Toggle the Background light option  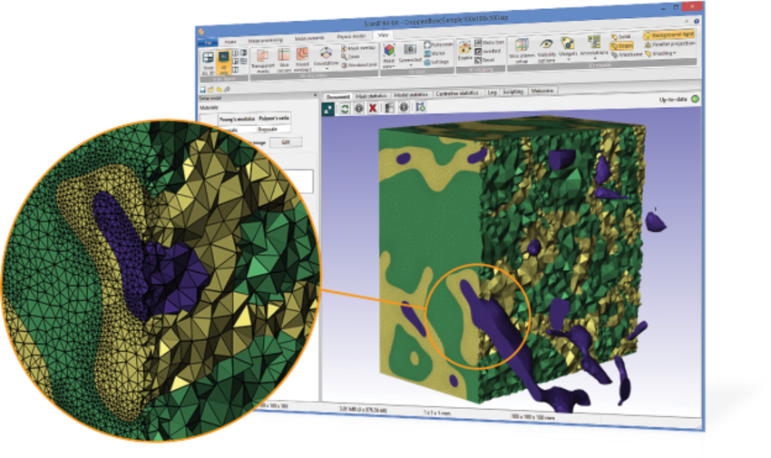pos(668,34)
